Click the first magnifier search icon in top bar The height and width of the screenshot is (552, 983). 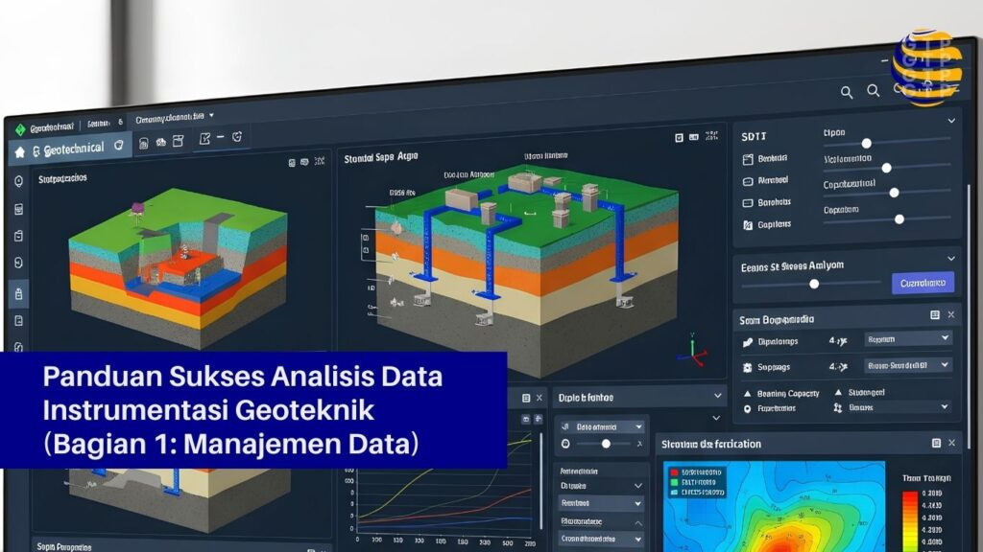pyautogui.click(x=847, y=92)
